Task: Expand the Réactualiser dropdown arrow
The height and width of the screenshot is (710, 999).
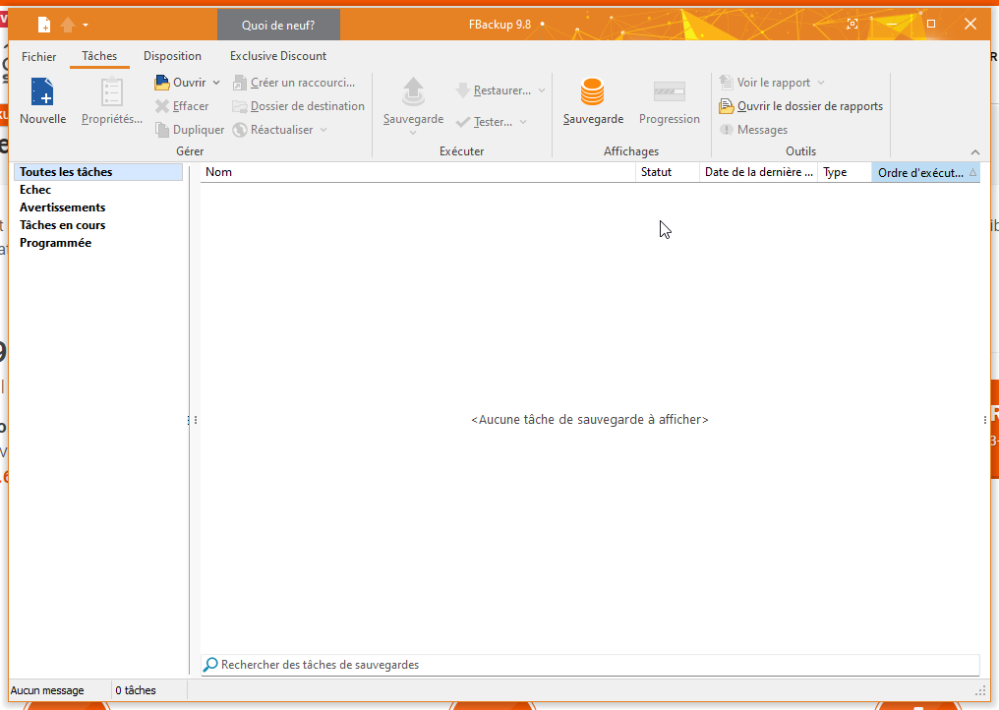Action: tap(323, 130)
